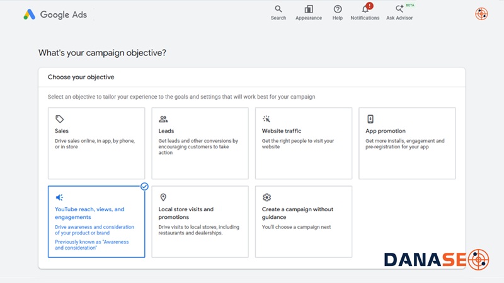This screenshot has width=504, height=283.
Task: Choose Create a campaign without guidance title
Action: pos(297,213)
